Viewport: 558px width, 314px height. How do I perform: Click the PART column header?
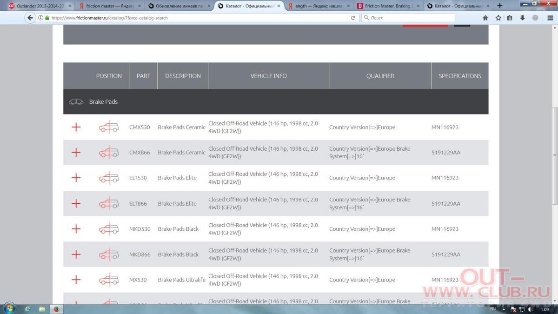143,76
